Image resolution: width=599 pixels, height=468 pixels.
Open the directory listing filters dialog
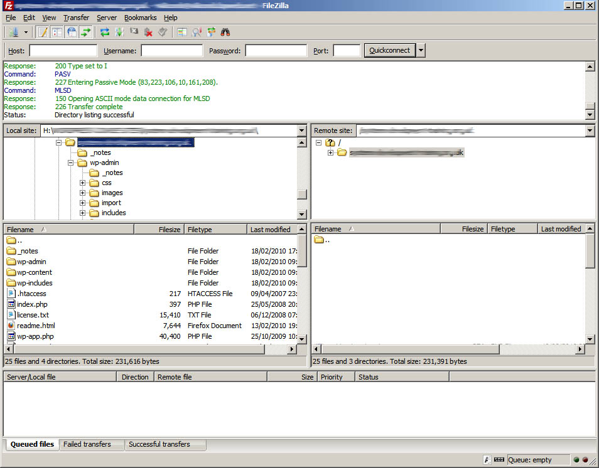[182, 33]
